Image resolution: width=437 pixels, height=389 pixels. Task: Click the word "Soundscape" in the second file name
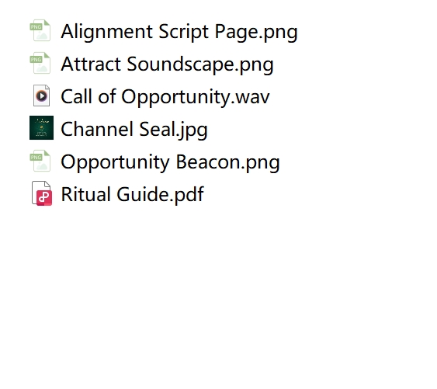[x=181, y=64]
